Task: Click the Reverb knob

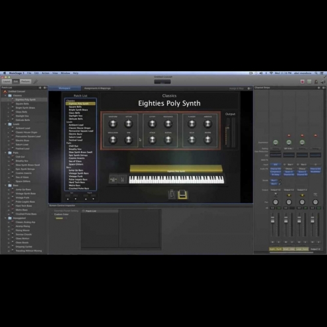Action: point(208,140)
